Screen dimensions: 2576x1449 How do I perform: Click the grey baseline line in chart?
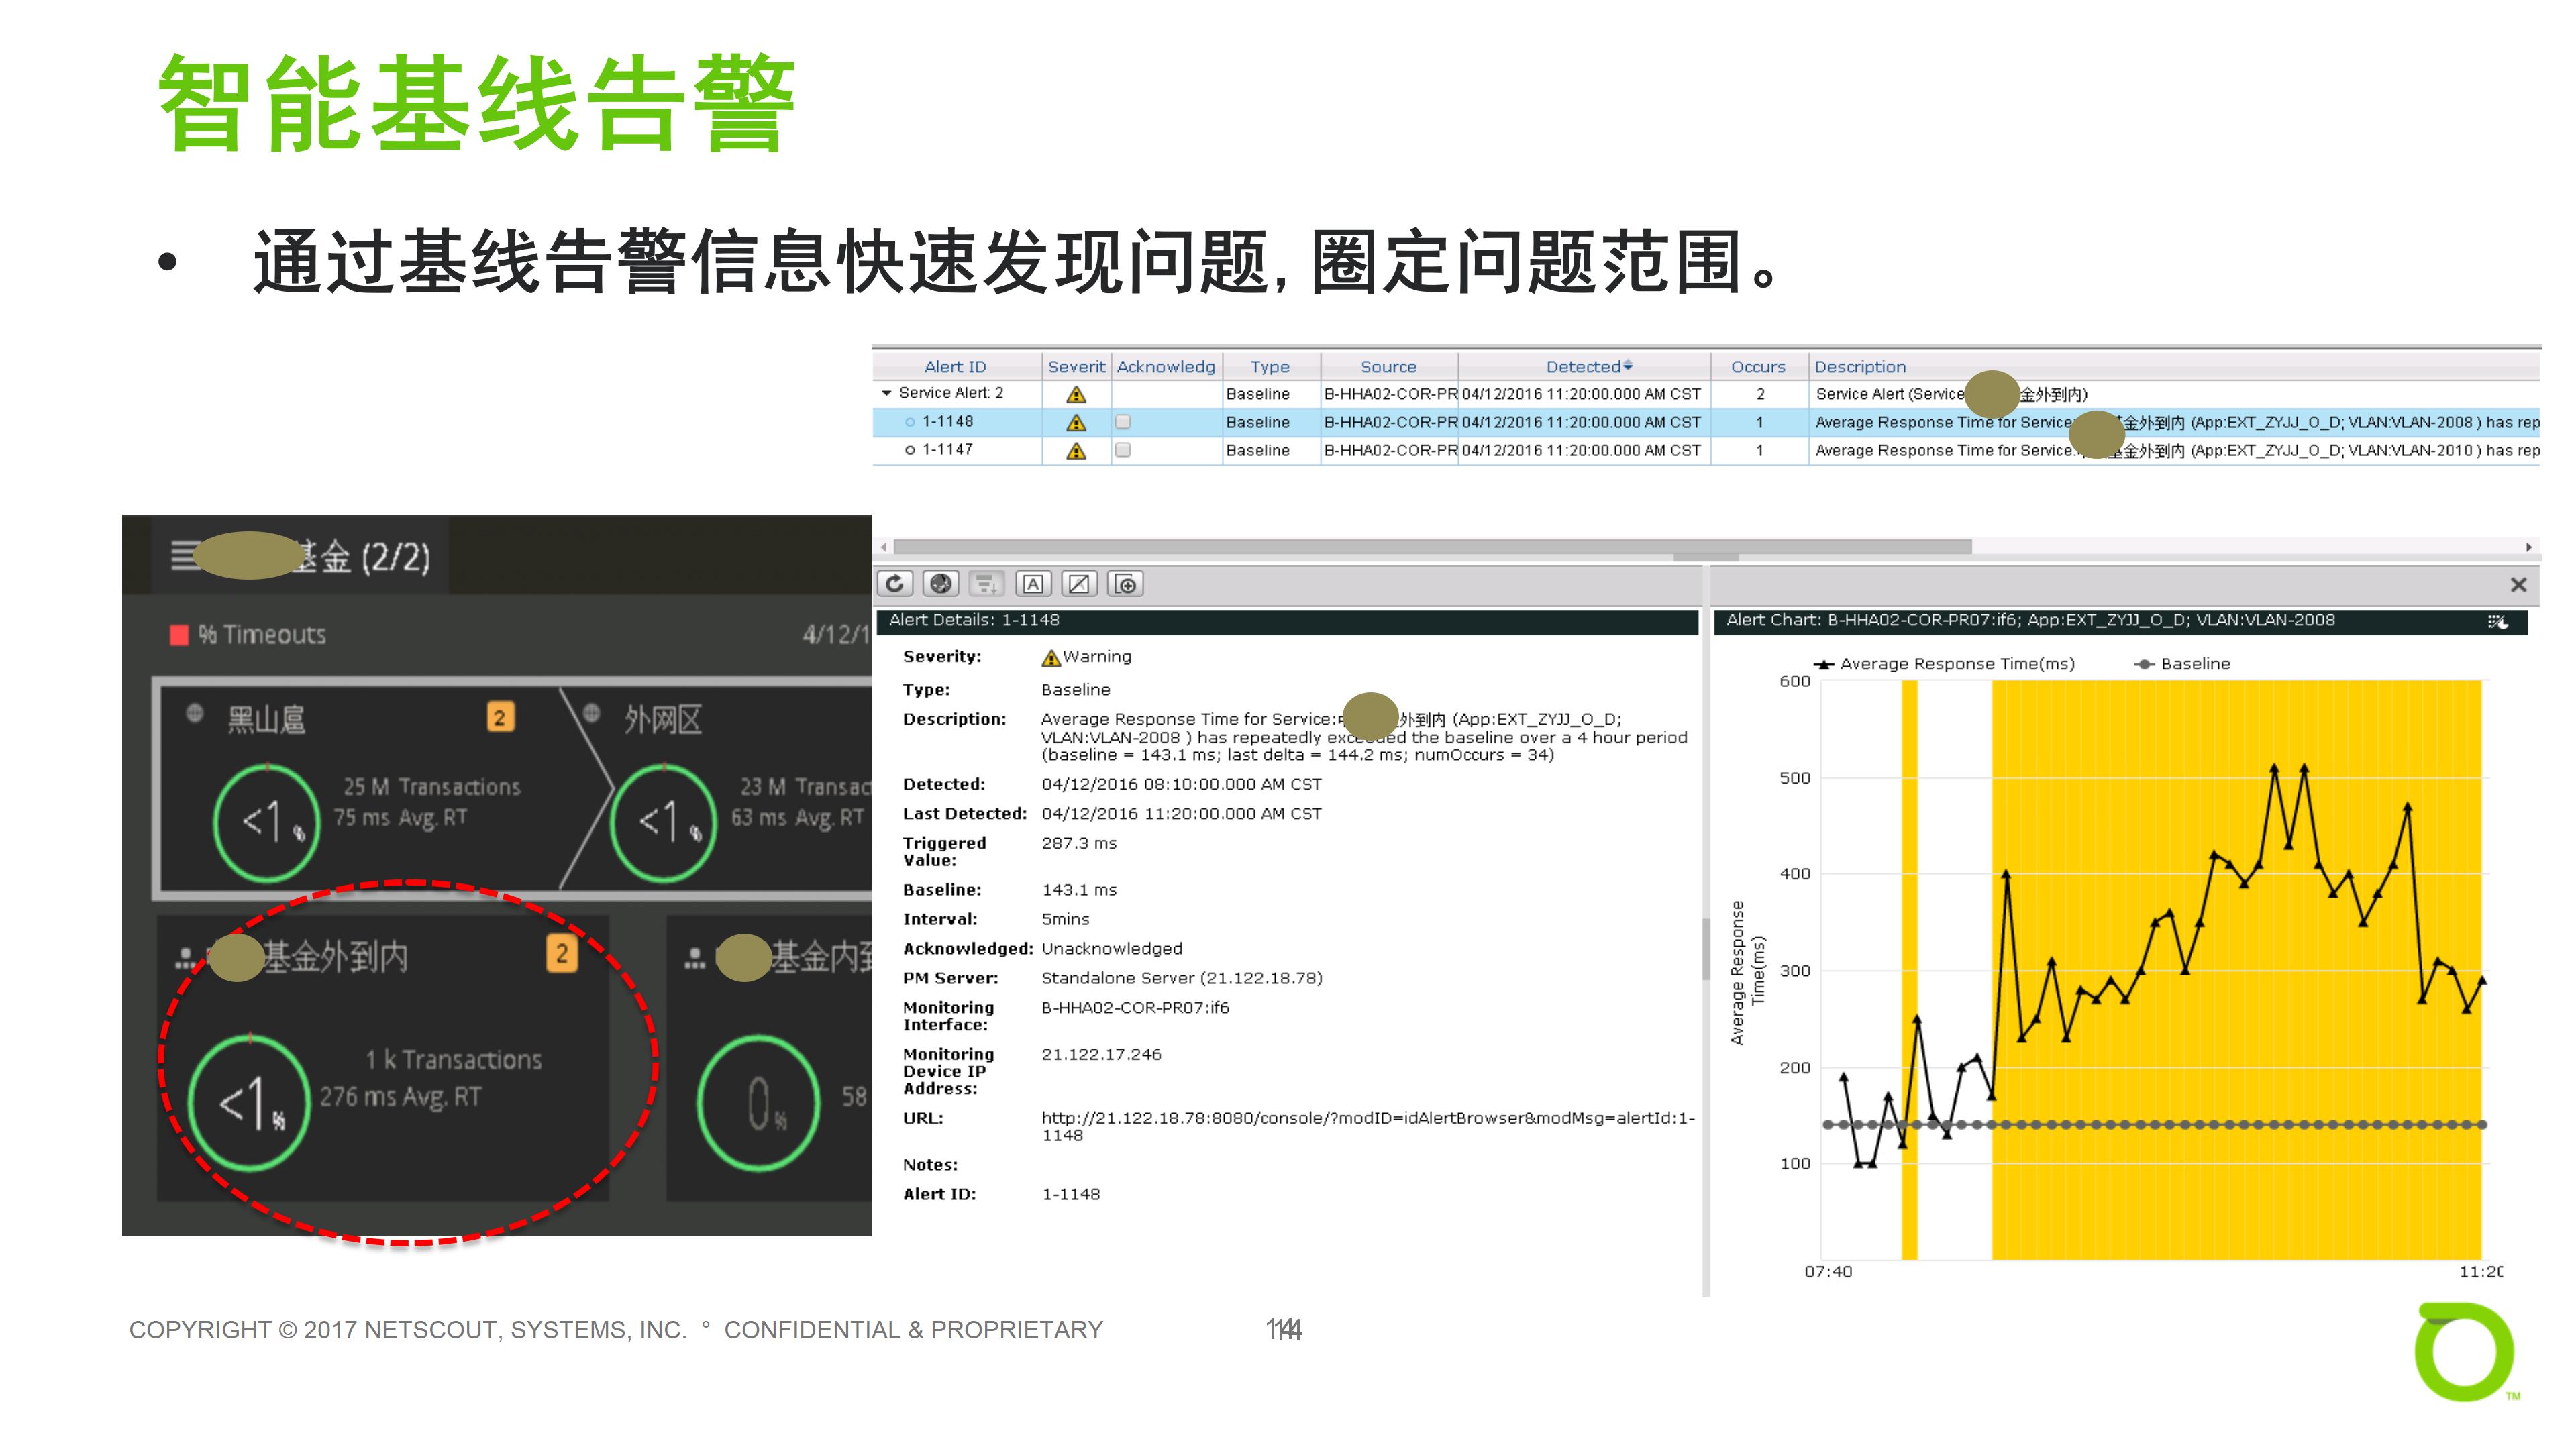[x=2155, y=1125]
